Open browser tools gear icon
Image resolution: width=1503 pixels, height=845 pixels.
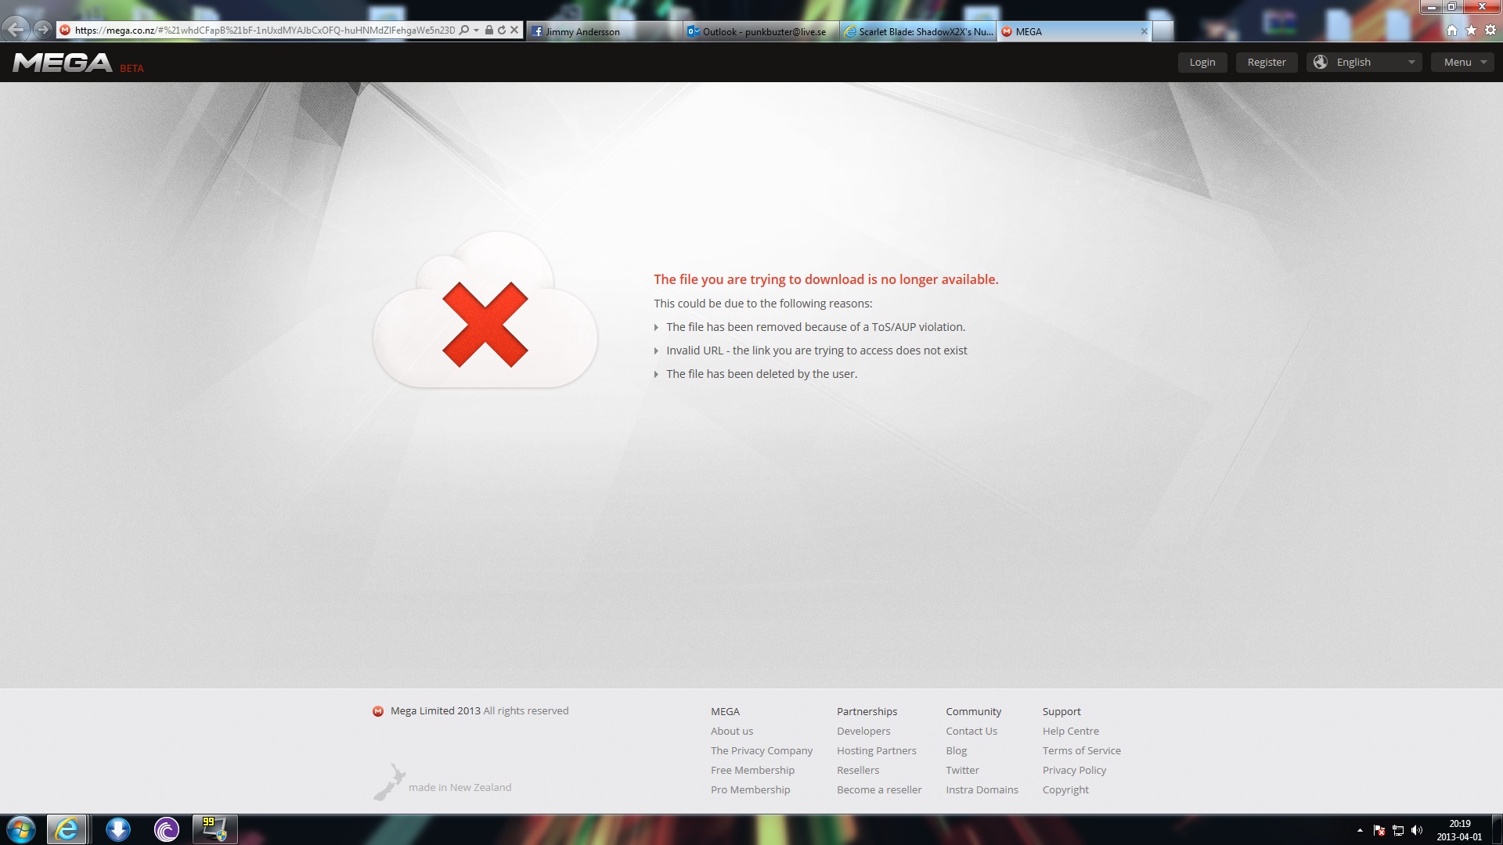pos(1490,31)
